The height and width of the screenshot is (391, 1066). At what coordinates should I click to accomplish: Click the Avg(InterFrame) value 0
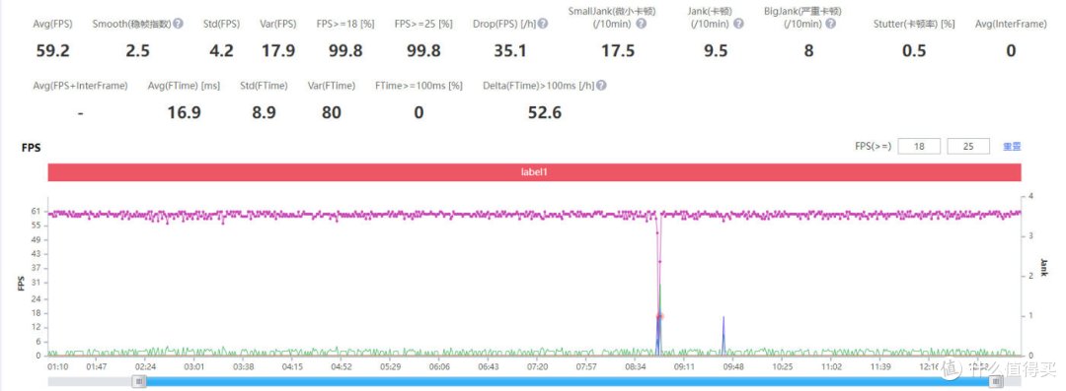coord(1011,51)
